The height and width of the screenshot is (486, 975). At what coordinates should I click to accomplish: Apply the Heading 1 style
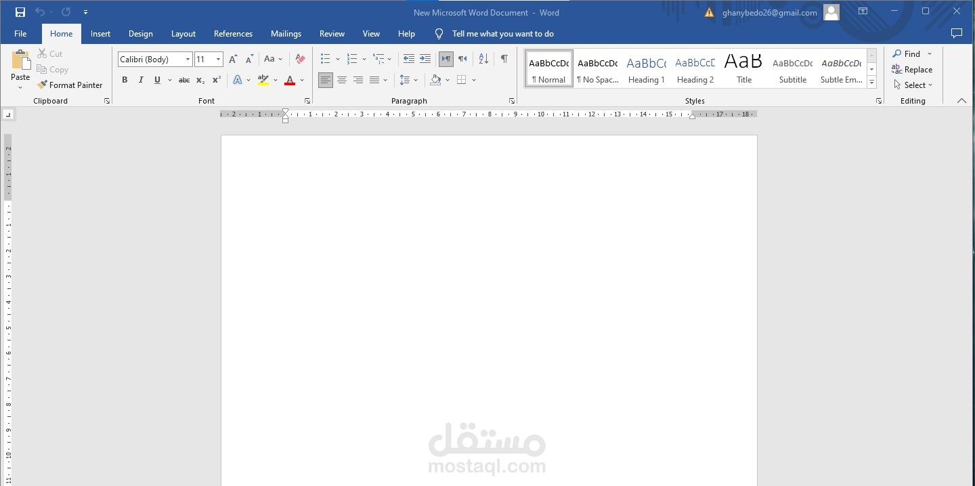click(646, 68)
